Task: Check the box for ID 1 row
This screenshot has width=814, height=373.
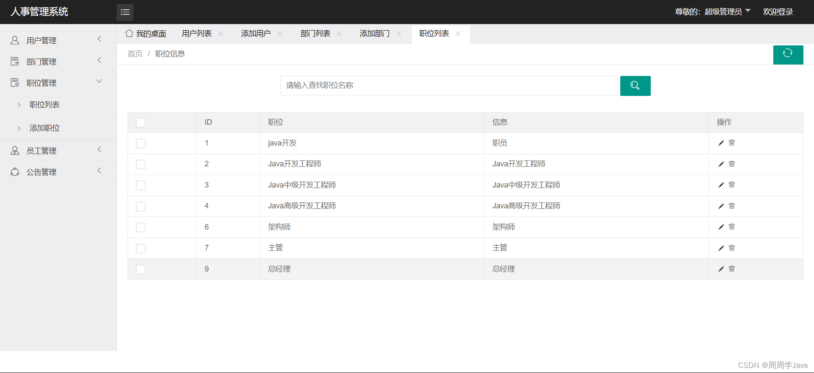Action: point(141,143)
